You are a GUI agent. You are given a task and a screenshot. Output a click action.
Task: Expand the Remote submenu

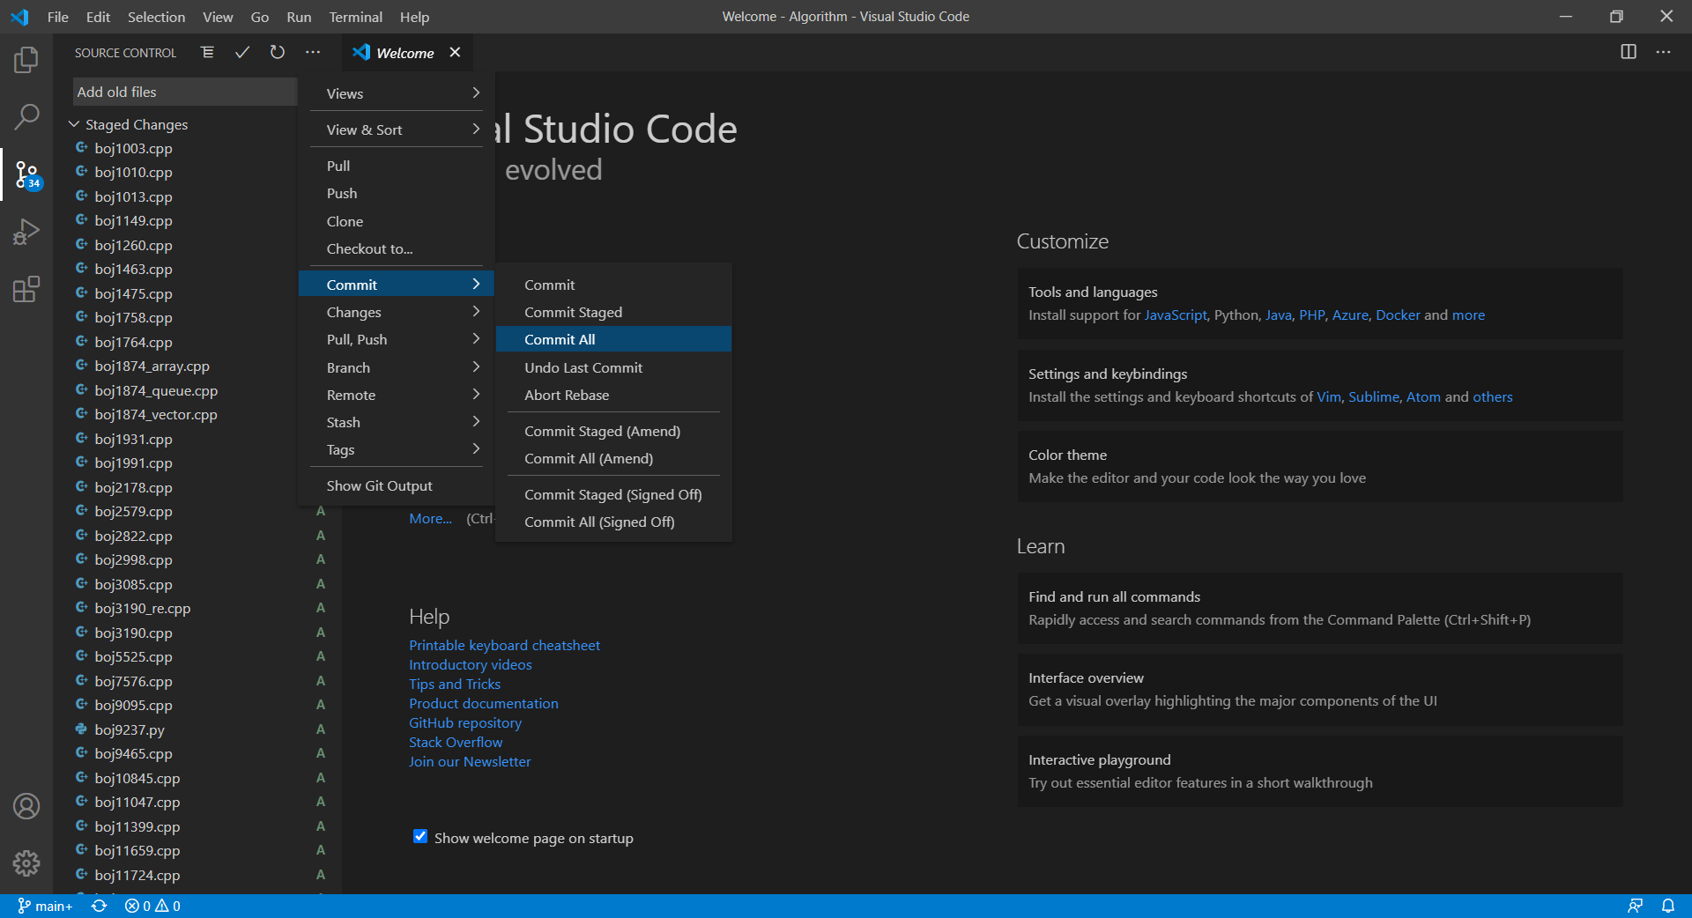coord(396,395)
